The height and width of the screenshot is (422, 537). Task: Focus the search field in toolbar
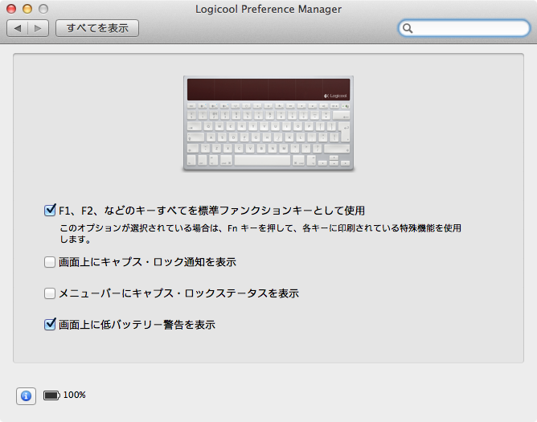coord(464,28)
